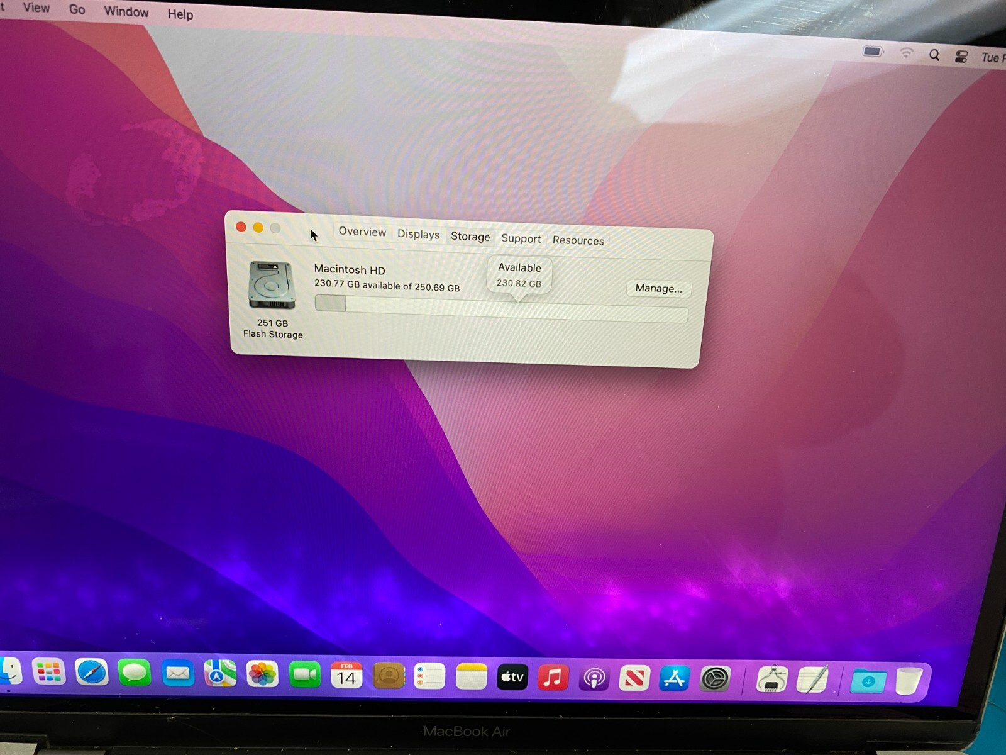Click the storage usage bar
The height and width of the screenshot is (755, 1006).
coord(501,308)
